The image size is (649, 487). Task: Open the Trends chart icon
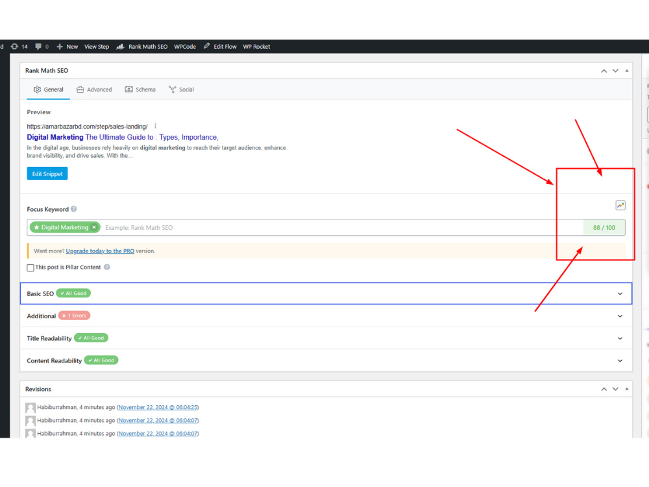(x=620, y=205)
